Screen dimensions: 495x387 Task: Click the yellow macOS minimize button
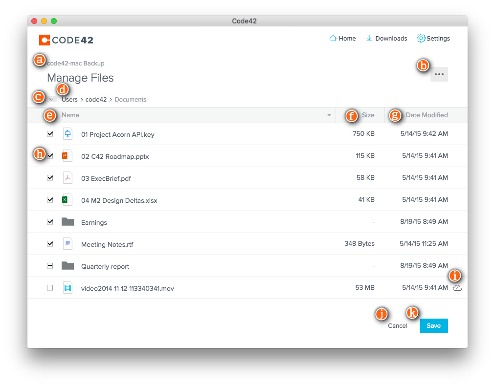point(44,21)
